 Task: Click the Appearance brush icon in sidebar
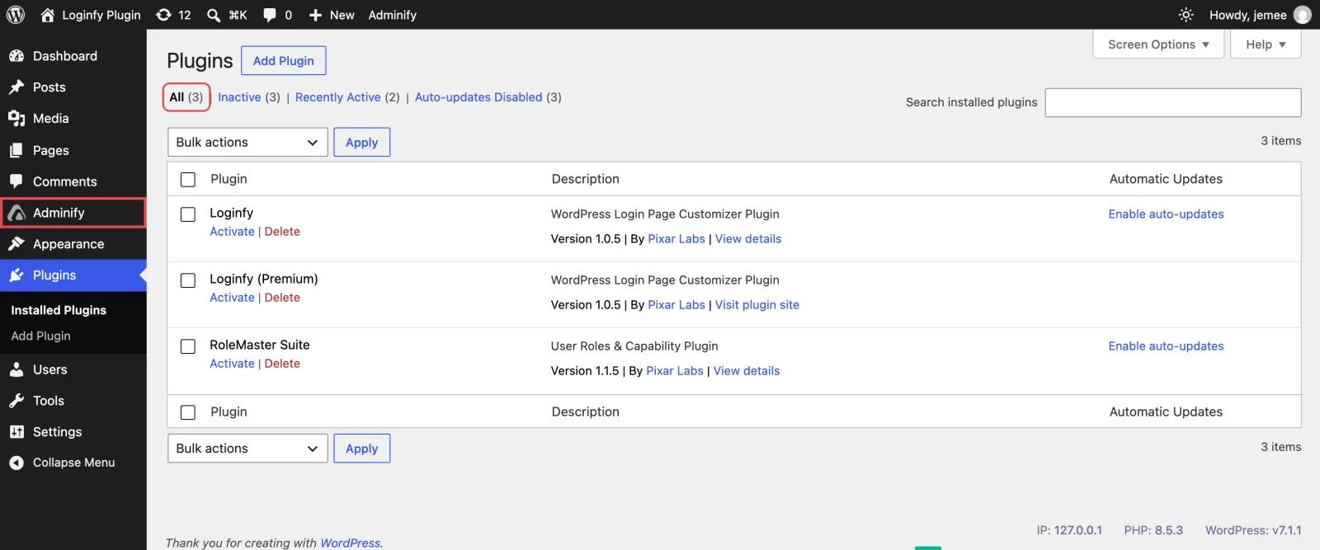pos(16,244)
